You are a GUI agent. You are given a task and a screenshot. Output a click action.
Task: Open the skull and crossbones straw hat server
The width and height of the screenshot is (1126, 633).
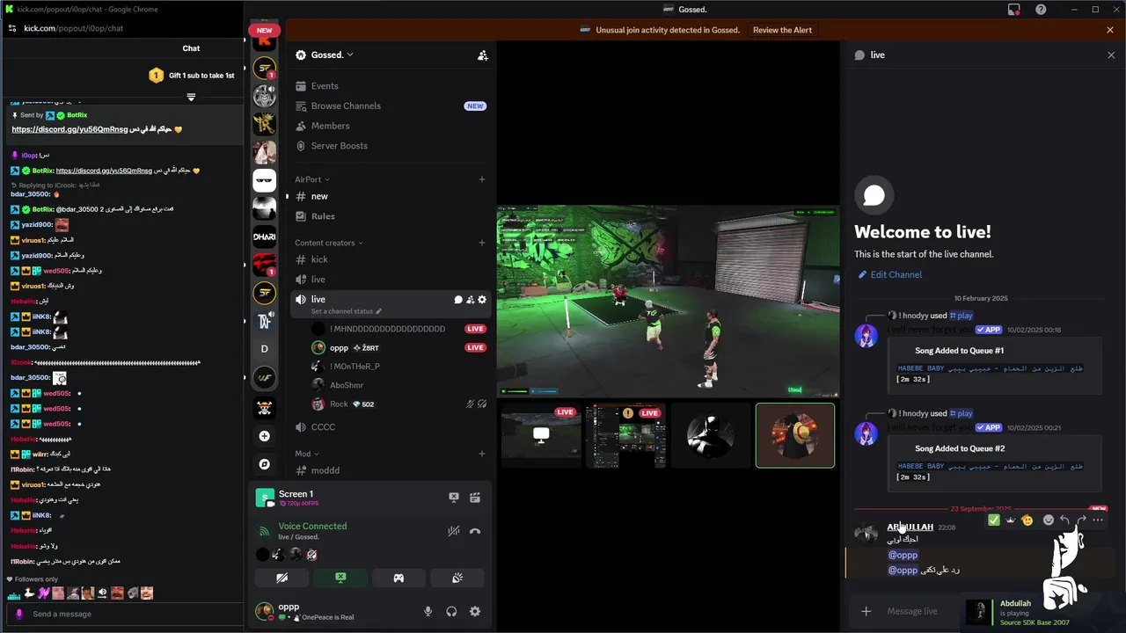tap(264, 408)
